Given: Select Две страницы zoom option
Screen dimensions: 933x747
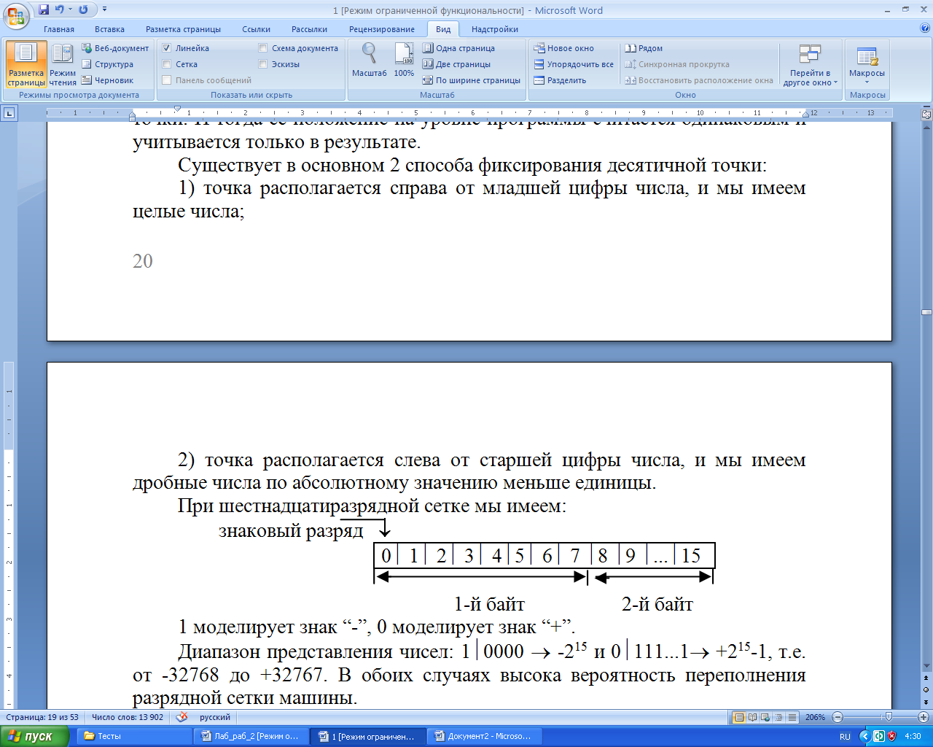Looking at the screenshot, I should 457,64.
